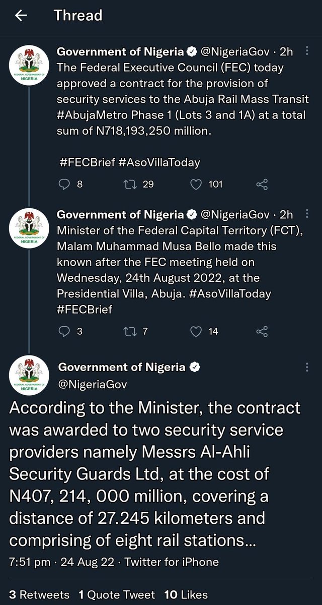322x605 pixels.
Task: View the 3 Retweets list
Action: click(x=39, y=594)
